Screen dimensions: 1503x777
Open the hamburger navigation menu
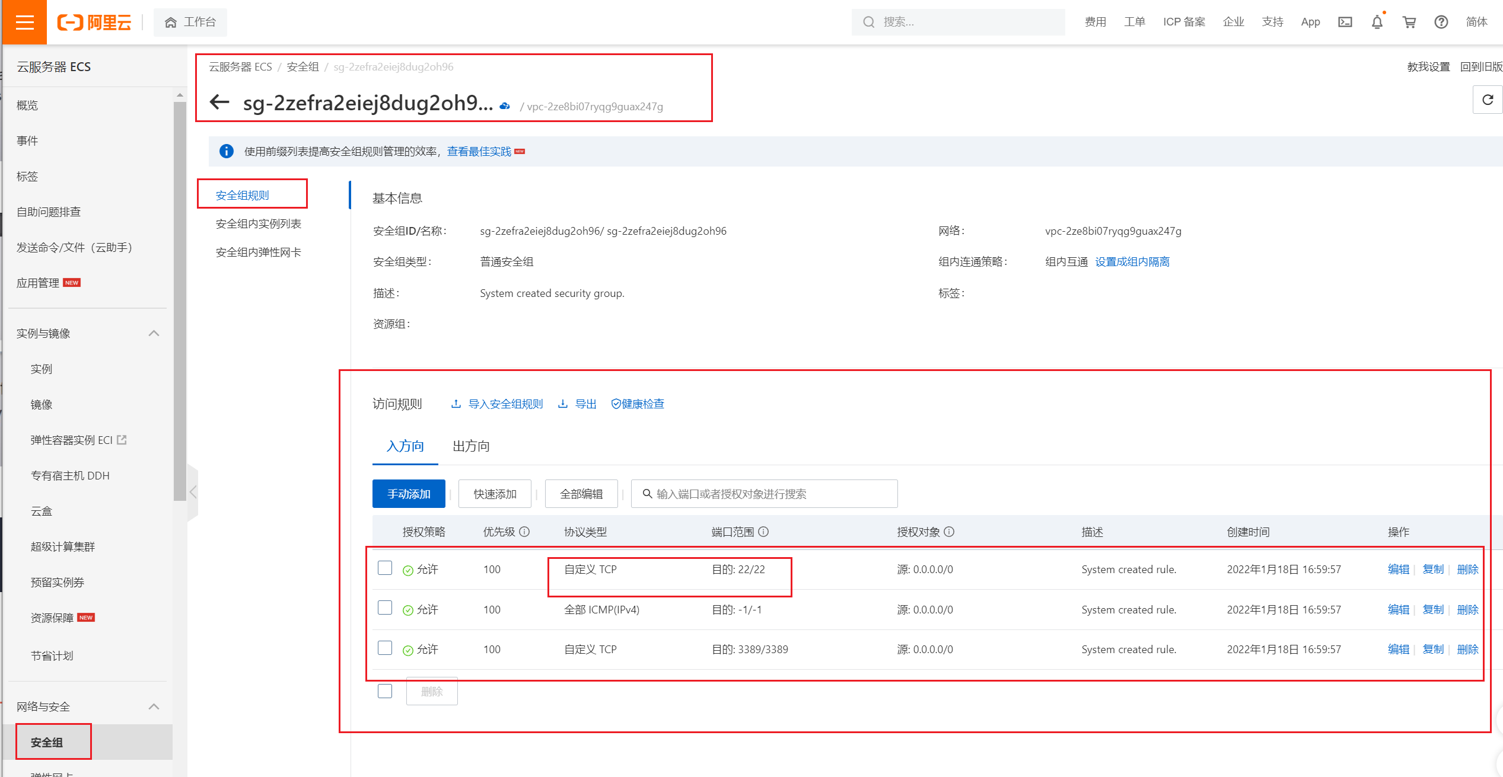pos(24,22)
